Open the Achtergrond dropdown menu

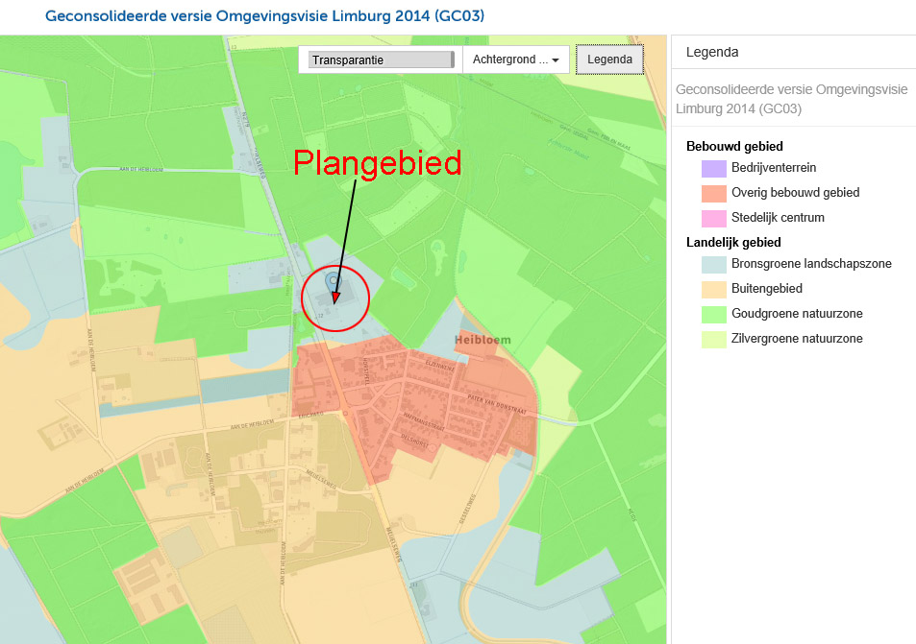click(515, 60)
